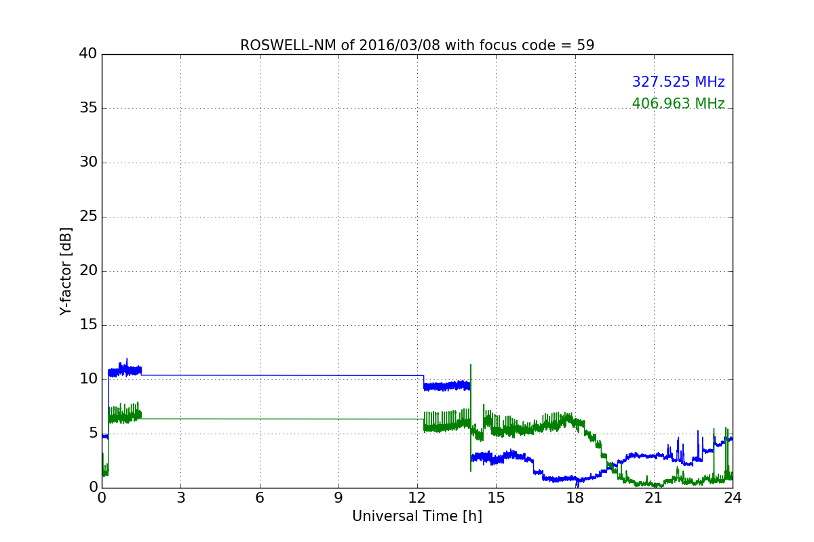Screen dimensions: 814x542
Task: Click the y-axis tick label 5
Action: pos(93,434)
